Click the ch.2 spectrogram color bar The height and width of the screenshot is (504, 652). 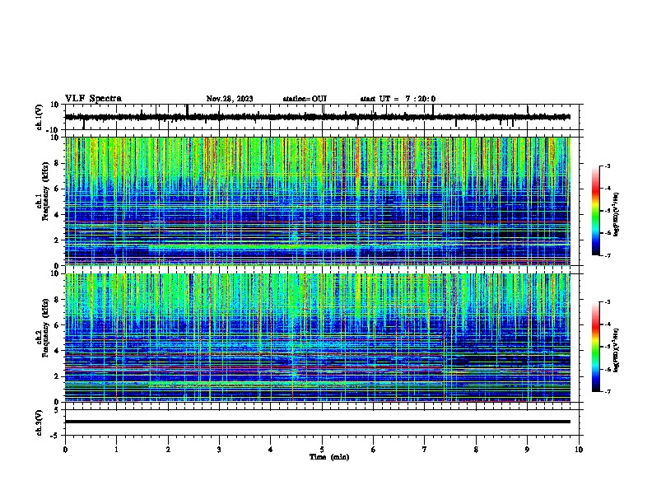[x=596, y=347]
